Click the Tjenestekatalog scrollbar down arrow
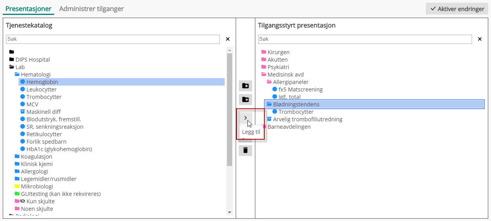The height and width of the screenshot is (221, 491). click(x=229, y=212)
